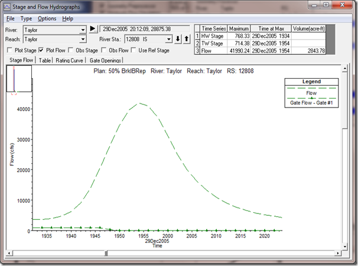Click the horizontal scrollbar thumb below plot

106,254
